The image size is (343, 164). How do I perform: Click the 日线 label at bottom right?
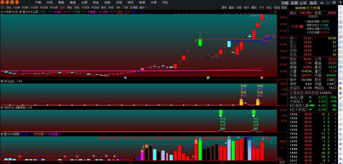click(x=282, y=162)
